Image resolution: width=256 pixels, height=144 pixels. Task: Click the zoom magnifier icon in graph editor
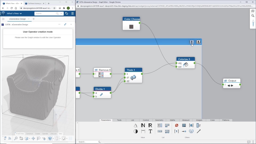pyautogui.click(x=253, y=16)
